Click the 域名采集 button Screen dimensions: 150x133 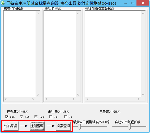11,126
